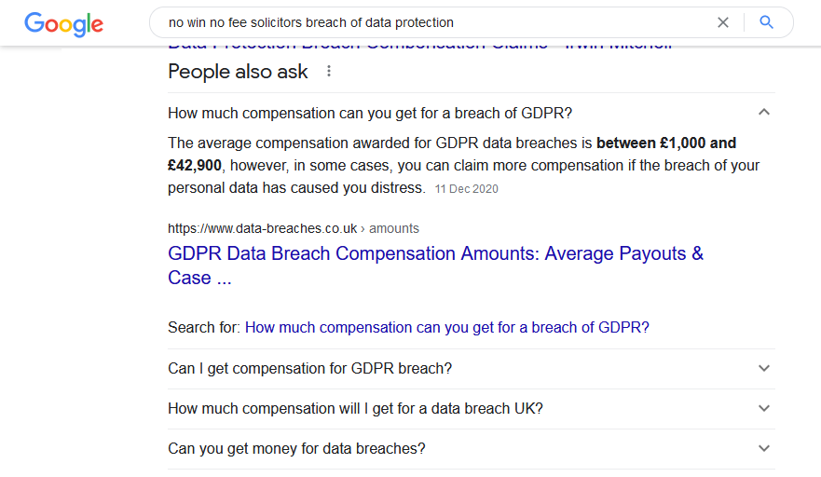Expand "Can you get money for data breaches?"
Viewport: 821px width, 477px height.
[x=471, y=449]
